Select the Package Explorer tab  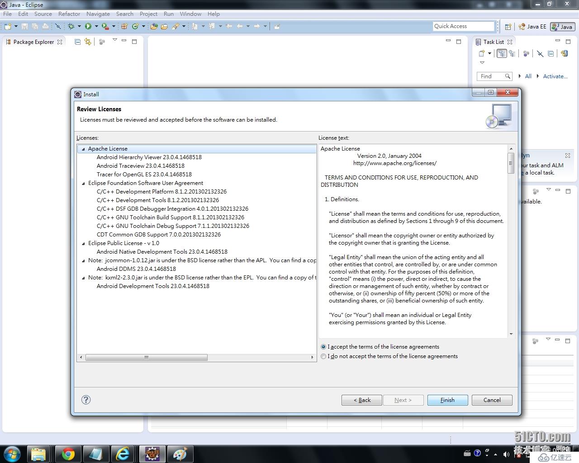33,42
